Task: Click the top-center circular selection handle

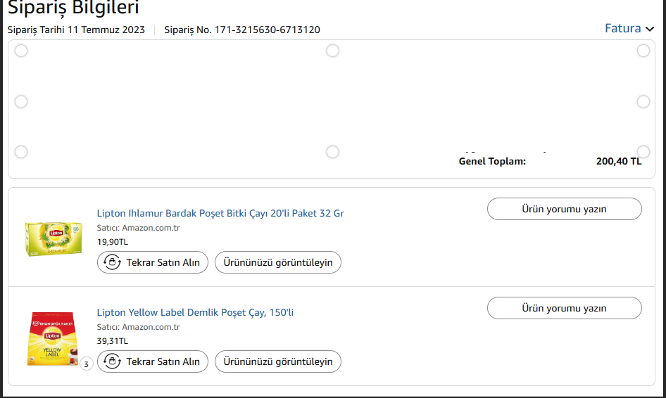Action: tap(332, 51)
